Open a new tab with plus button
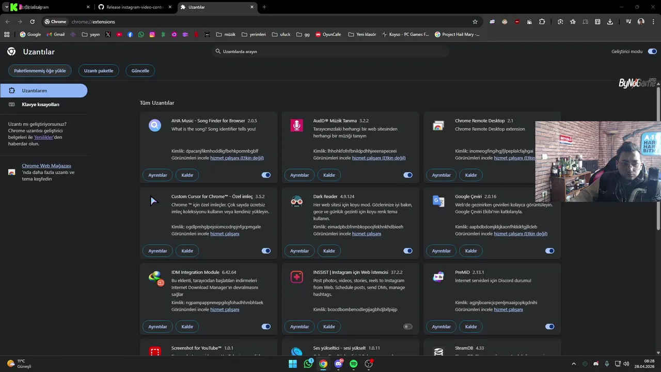The height and width of the screenshot is (372, 661). pyautogui.click(x=264, y=7)
